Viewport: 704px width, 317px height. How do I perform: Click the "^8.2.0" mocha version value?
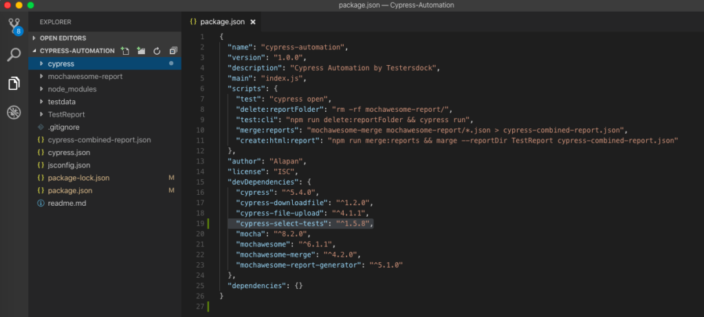tap(291, 233)
